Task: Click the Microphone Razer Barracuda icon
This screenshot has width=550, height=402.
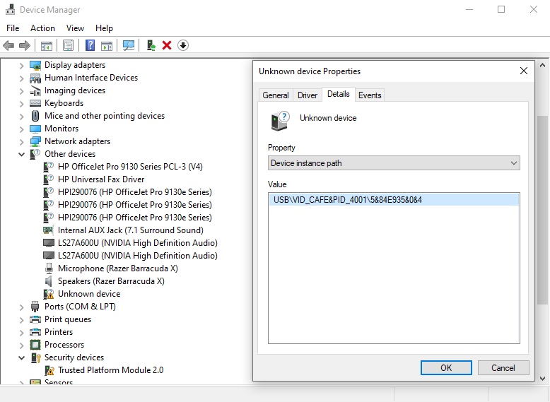Action: [x=49, y=268]
